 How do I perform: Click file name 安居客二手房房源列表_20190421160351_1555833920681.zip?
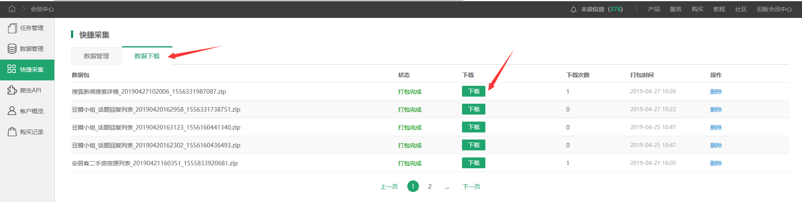(155, 163)
